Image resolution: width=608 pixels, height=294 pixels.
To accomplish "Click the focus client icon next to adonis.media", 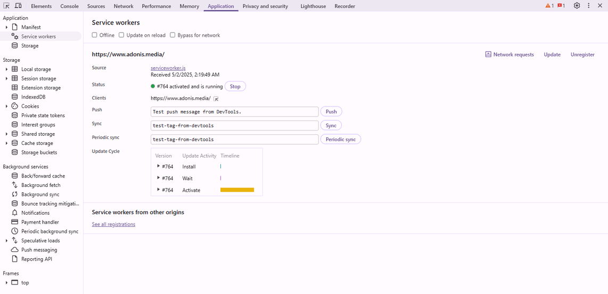I will pyautogui.click(x=216, y=99).
